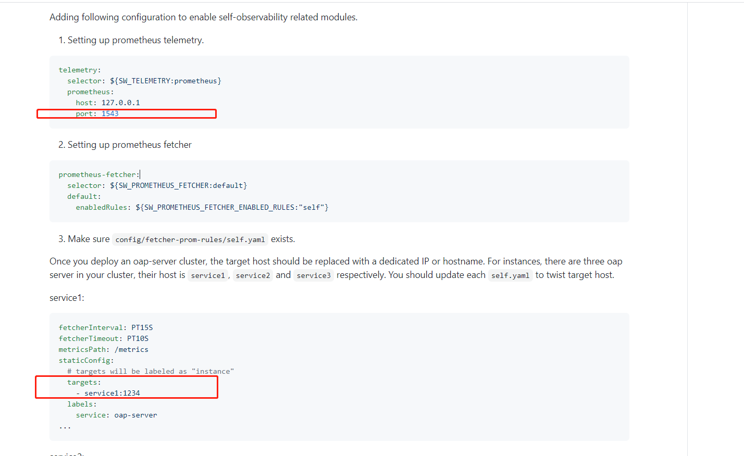Viewport: 744px width, 456px height.
Task: Click the '# targets will be labeled' comment
Action: (151, 371)
